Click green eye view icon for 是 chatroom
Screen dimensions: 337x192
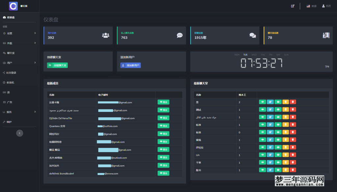pos(263,102)
